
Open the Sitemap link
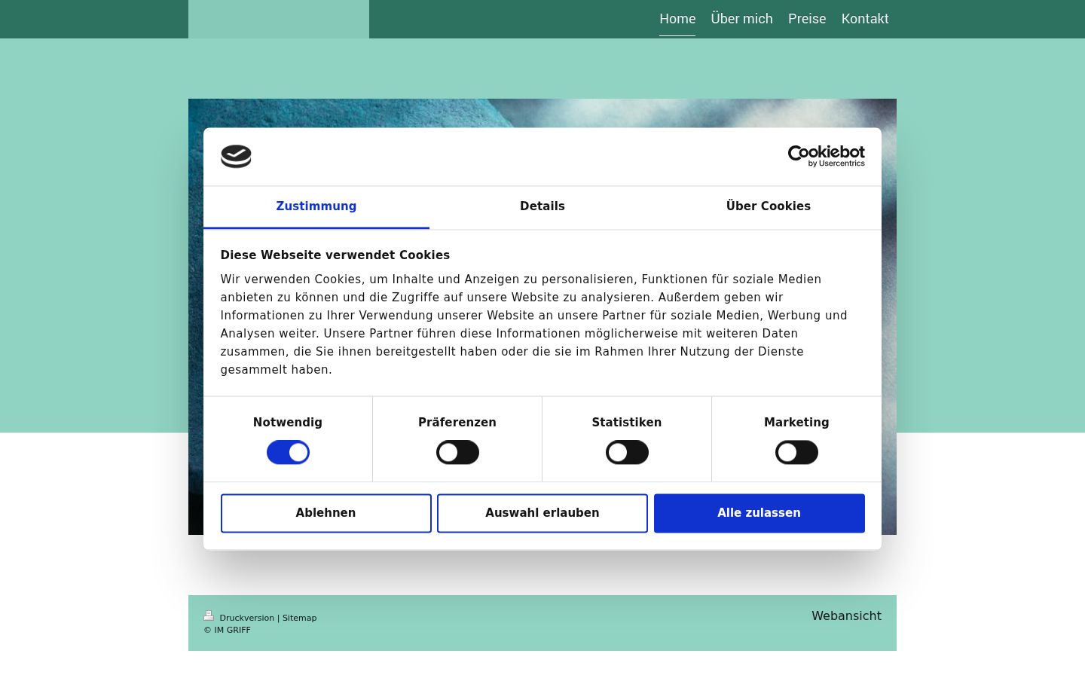[299, 618]
